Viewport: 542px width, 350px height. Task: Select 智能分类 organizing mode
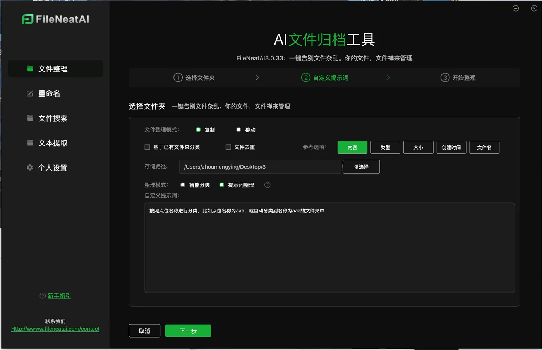[183, 185]
